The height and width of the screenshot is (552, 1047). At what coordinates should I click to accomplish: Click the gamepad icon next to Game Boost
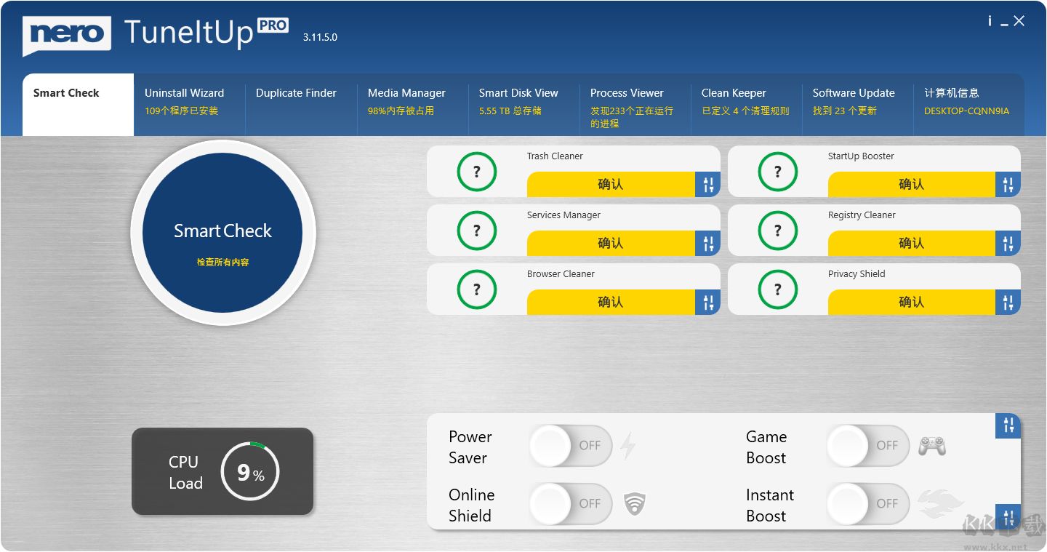click(932, 445)
